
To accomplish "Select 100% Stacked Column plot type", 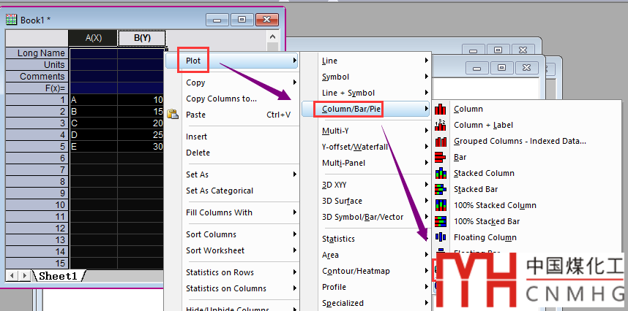I will [495, 205].
